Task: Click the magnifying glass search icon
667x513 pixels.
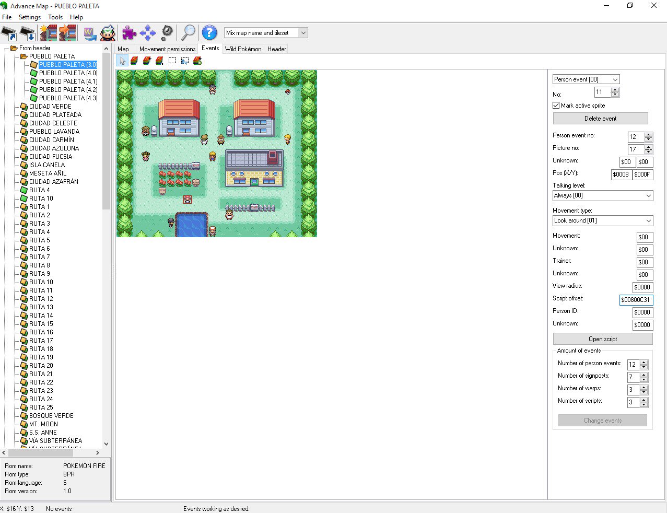Action: [x=188, y=33]
